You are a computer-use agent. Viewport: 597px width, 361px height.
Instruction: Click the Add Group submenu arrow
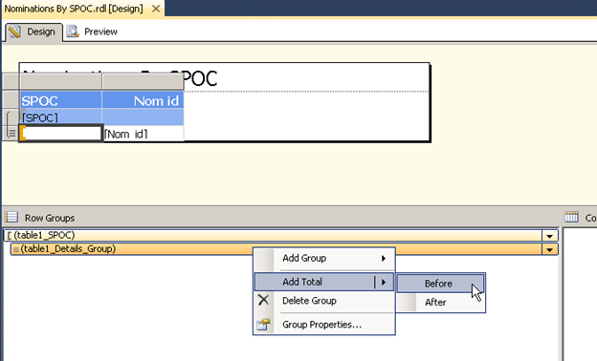[384, 259]
